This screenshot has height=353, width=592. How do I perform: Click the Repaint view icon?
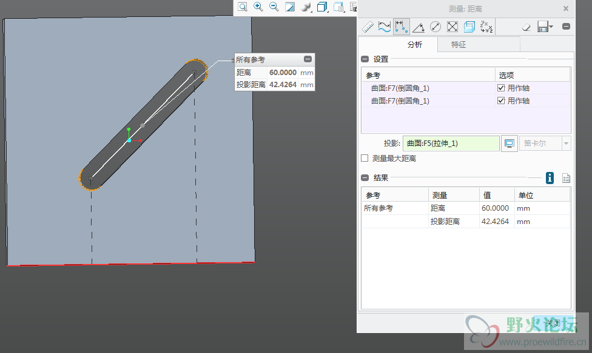point(290,7)
